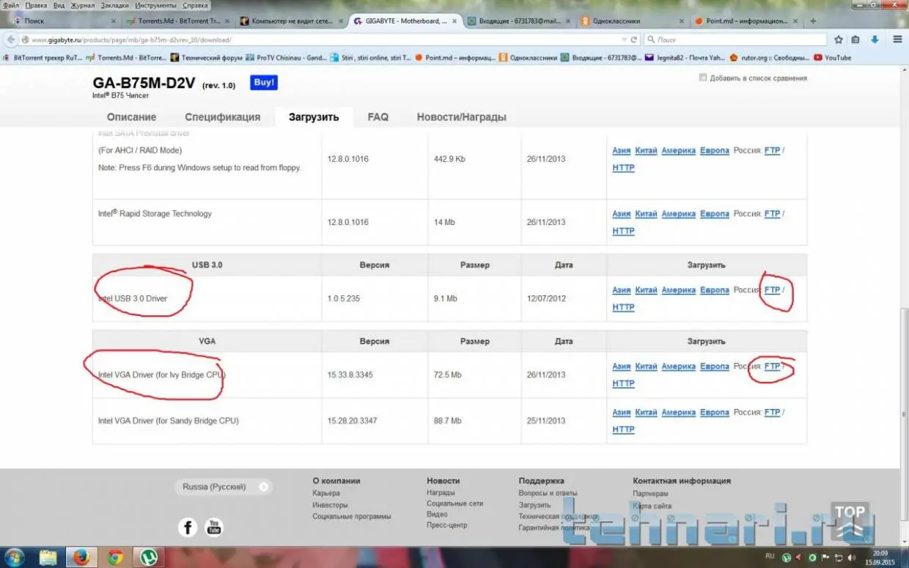Viewport: 909px width, 568px height.
Task: Open the Партнерам footer link
Action: [650, 493]
